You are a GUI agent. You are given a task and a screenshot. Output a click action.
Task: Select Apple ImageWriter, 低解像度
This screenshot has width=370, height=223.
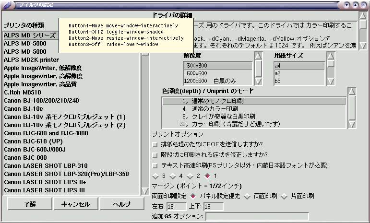(71, 68)
